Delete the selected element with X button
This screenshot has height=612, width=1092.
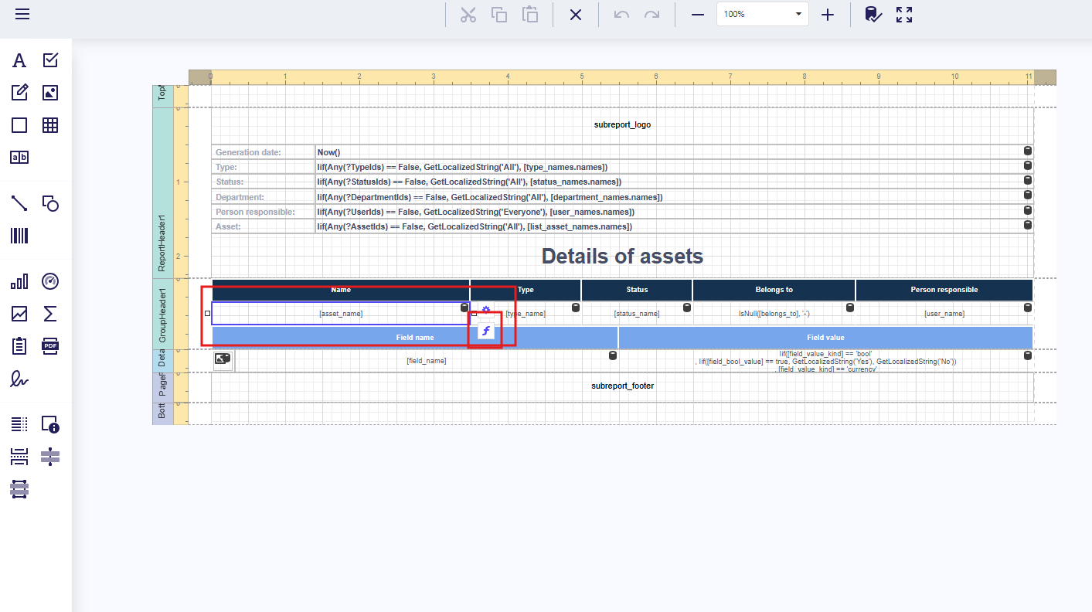(576, 15)
